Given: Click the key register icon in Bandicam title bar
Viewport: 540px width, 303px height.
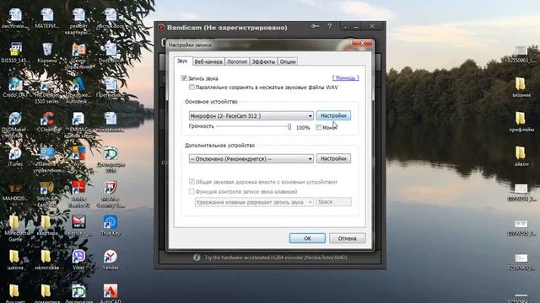Looking at the screenshot, I should coord(315,26).
